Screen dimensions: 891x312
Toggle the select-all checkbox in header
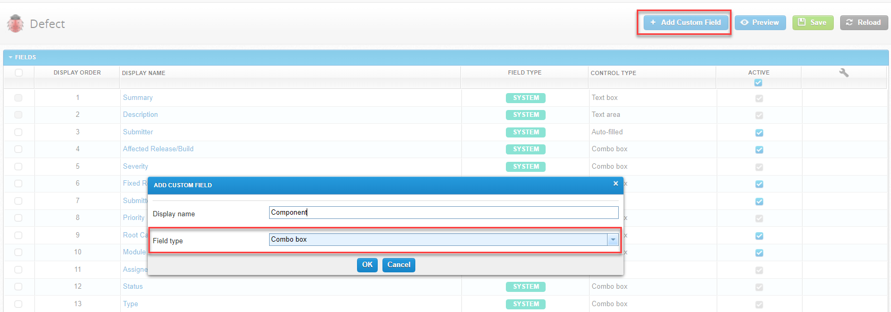[19, 73]
